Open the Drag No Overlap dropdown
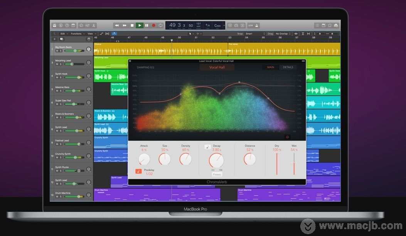Viewport: 406px width, 236px height. 283,34
